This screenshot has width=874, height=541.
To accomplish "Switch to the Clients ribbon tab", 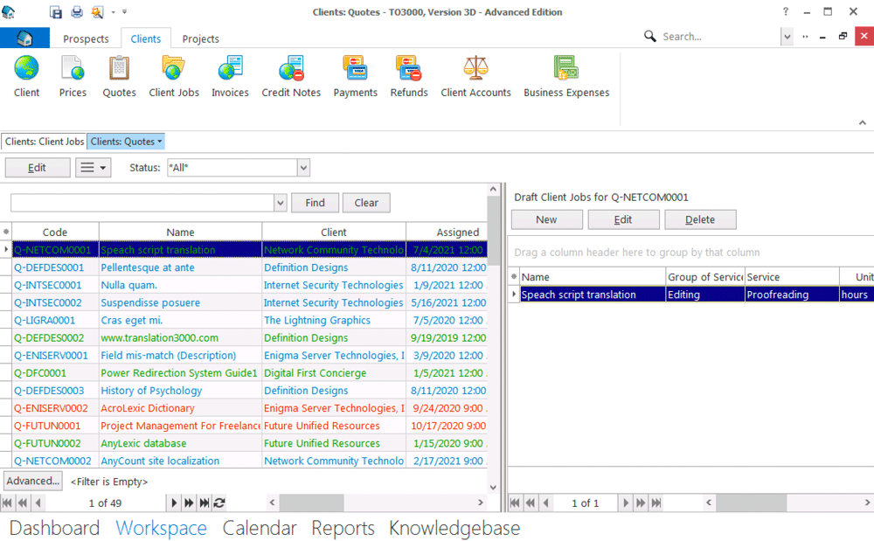I will click(x=145, y=38).
